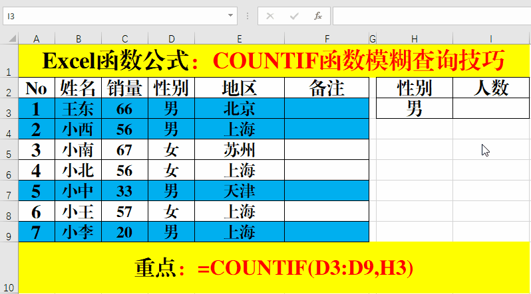Click the region cell '天津'
This screenshot has width=531, height=294.
click(240, 191)
